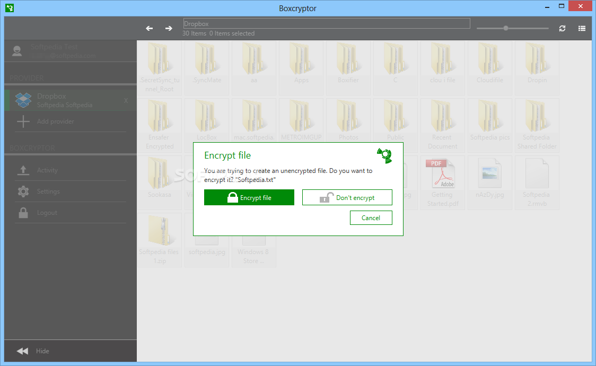Open the Cloudifile folder
Screen dimensions: 596x366
tap(489, 68)
